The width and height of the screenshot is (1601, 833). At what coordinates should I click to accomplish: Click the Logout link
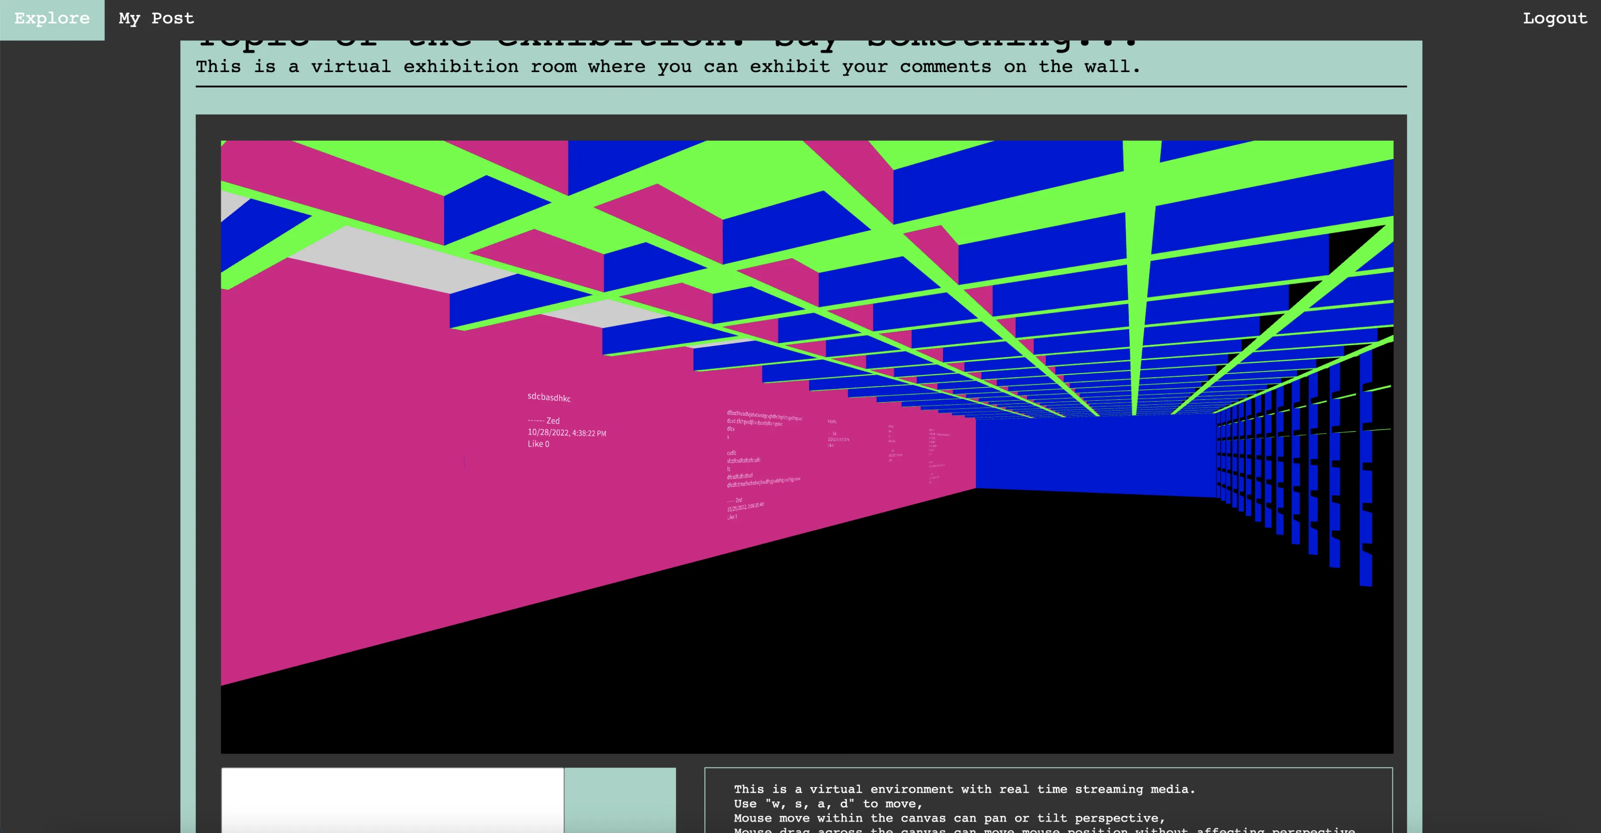point(1554,19)
